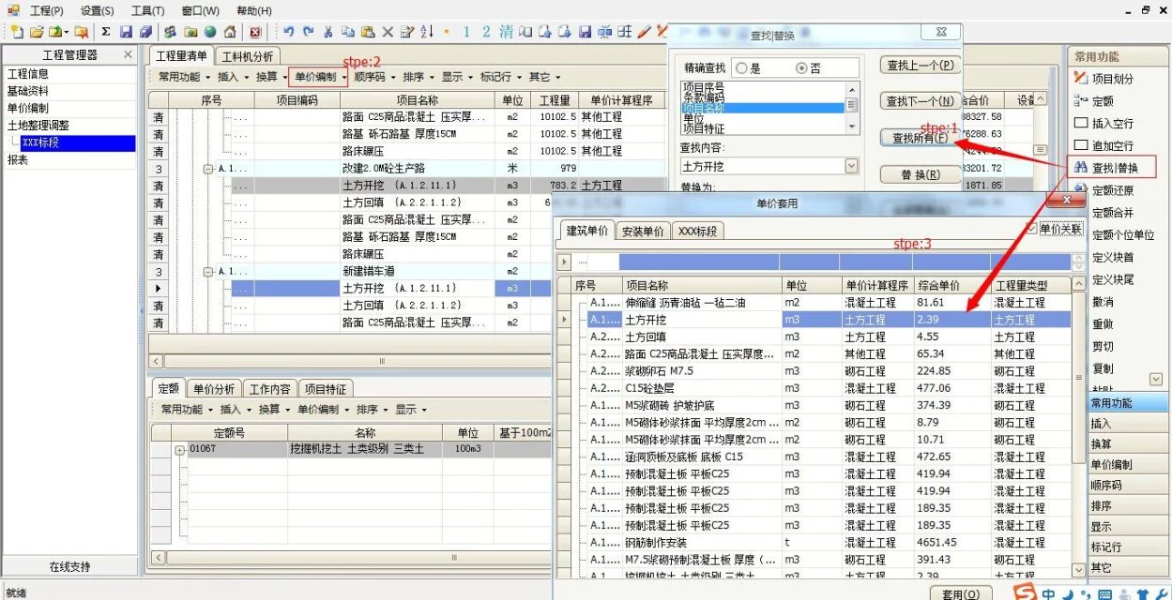Click the number 1 level icon in toolbar
Screen dimensions: 1172x600
pyautogui.click(x=466, y=32)
